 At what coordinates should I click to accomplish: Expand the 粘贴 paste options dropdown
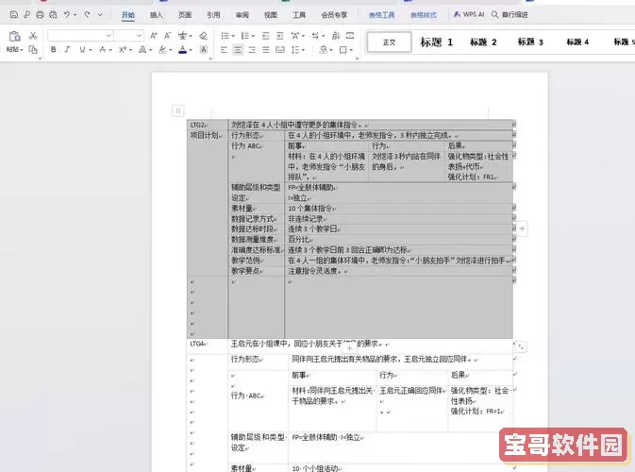pos(14,49)
